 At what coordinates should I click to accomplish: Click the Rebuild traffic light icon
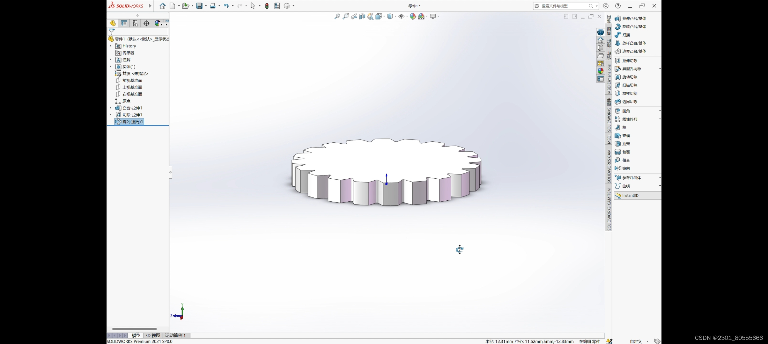coord(267,6)
